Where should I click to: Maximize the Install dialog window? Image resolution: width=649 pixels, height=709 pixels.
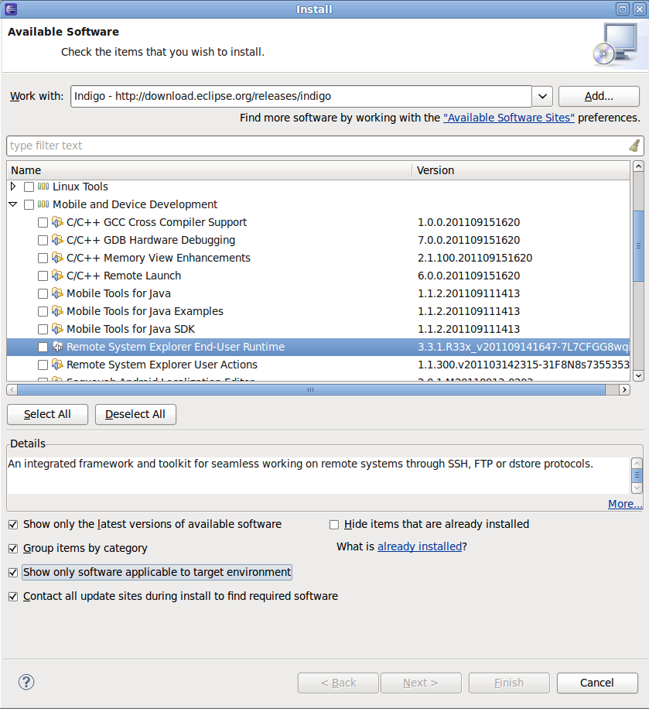(x=623, y=9)
